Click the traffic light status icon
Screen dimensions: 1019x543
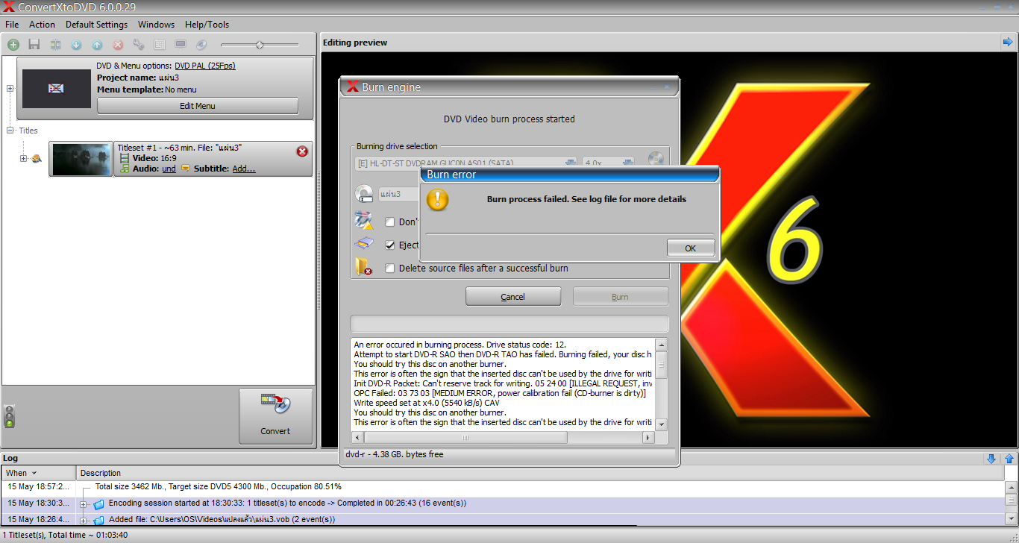(10, 416)
